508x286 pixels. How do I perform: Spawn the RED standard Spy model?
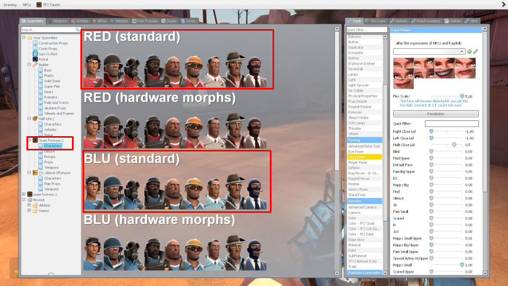(256, 71)
